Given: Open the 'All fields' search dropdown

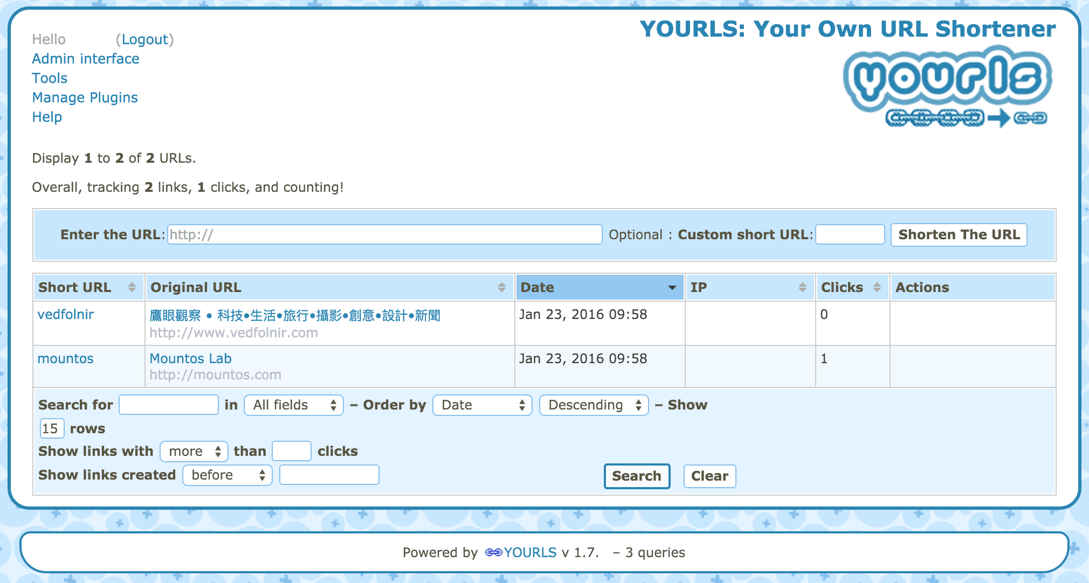Looking at the screenshot, I should pos(294,405).
